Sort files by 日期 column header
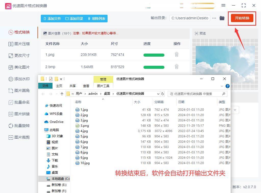Viewport: 261px width, 193px height. click(x=181, y=102)
